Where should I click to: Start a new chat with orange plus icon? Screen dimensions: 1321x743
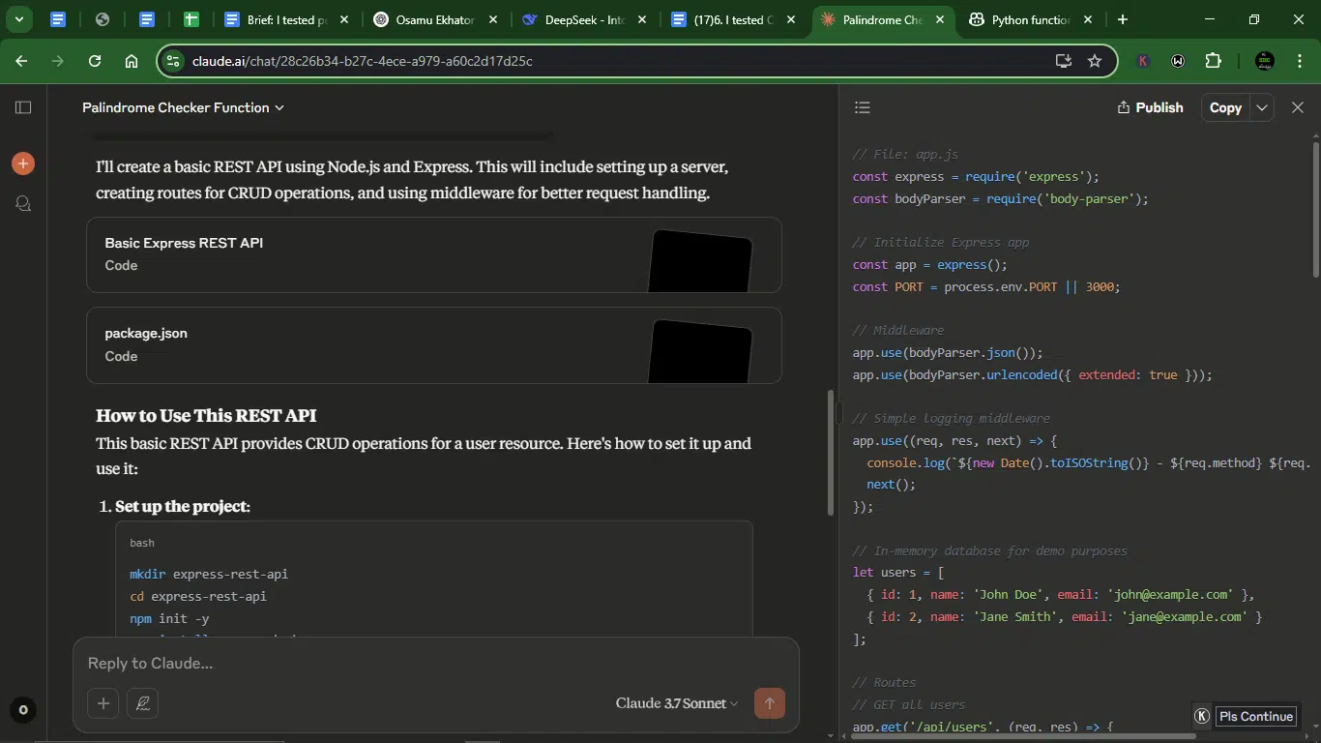(23, 163)
